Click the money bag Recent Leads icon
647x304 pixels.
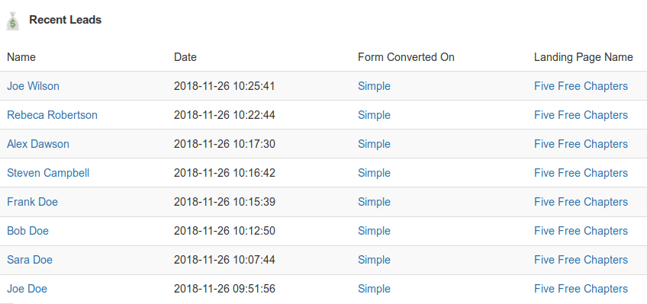click(x=12, y=21)
